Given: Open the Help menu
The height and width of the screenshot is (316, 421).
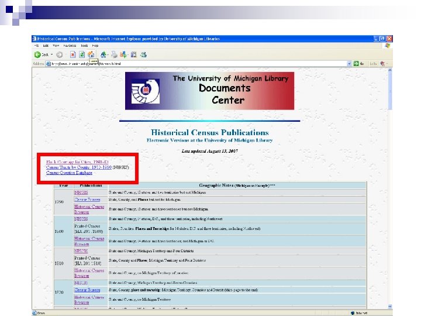Looking at the screenshot, I should pos(95,46).
